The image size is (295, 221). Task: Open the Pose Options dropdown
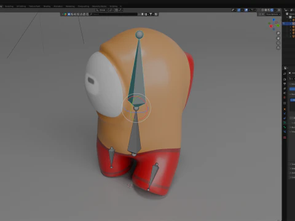coord(273,14)
